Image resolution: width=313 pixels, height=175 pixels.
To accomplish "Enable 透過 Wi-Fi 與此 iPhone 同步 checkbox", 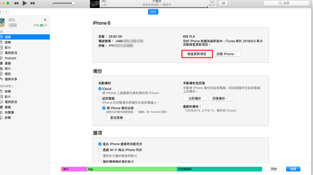I will [x=100, y=150].
